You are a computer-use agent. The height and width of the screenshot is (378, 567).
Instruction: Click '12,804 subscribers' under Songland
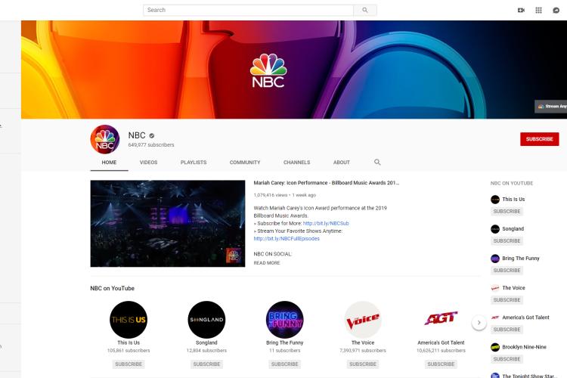(206, 351)
